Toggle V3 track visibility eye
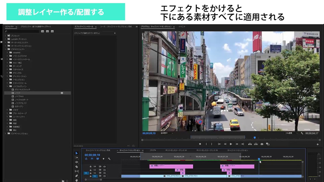The image size is (324, 182). click(x=105, y=170)
